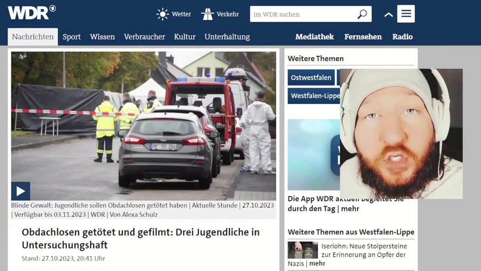The height and width of the screenshot is (271, 481).
Task: Click the webcam overlay of the man
Action: point(401,134)
